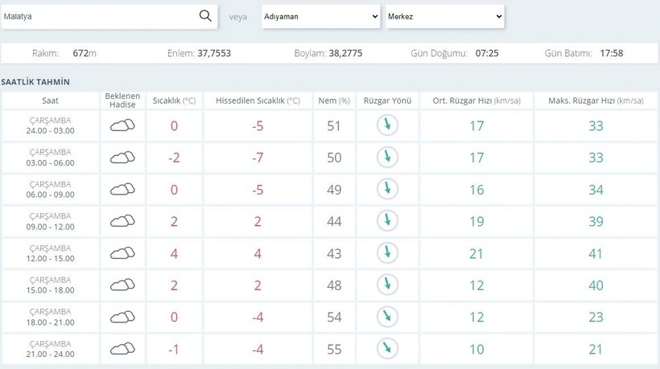
Task: Open the Merkez district dropdown
Action: tap(444, 16)
